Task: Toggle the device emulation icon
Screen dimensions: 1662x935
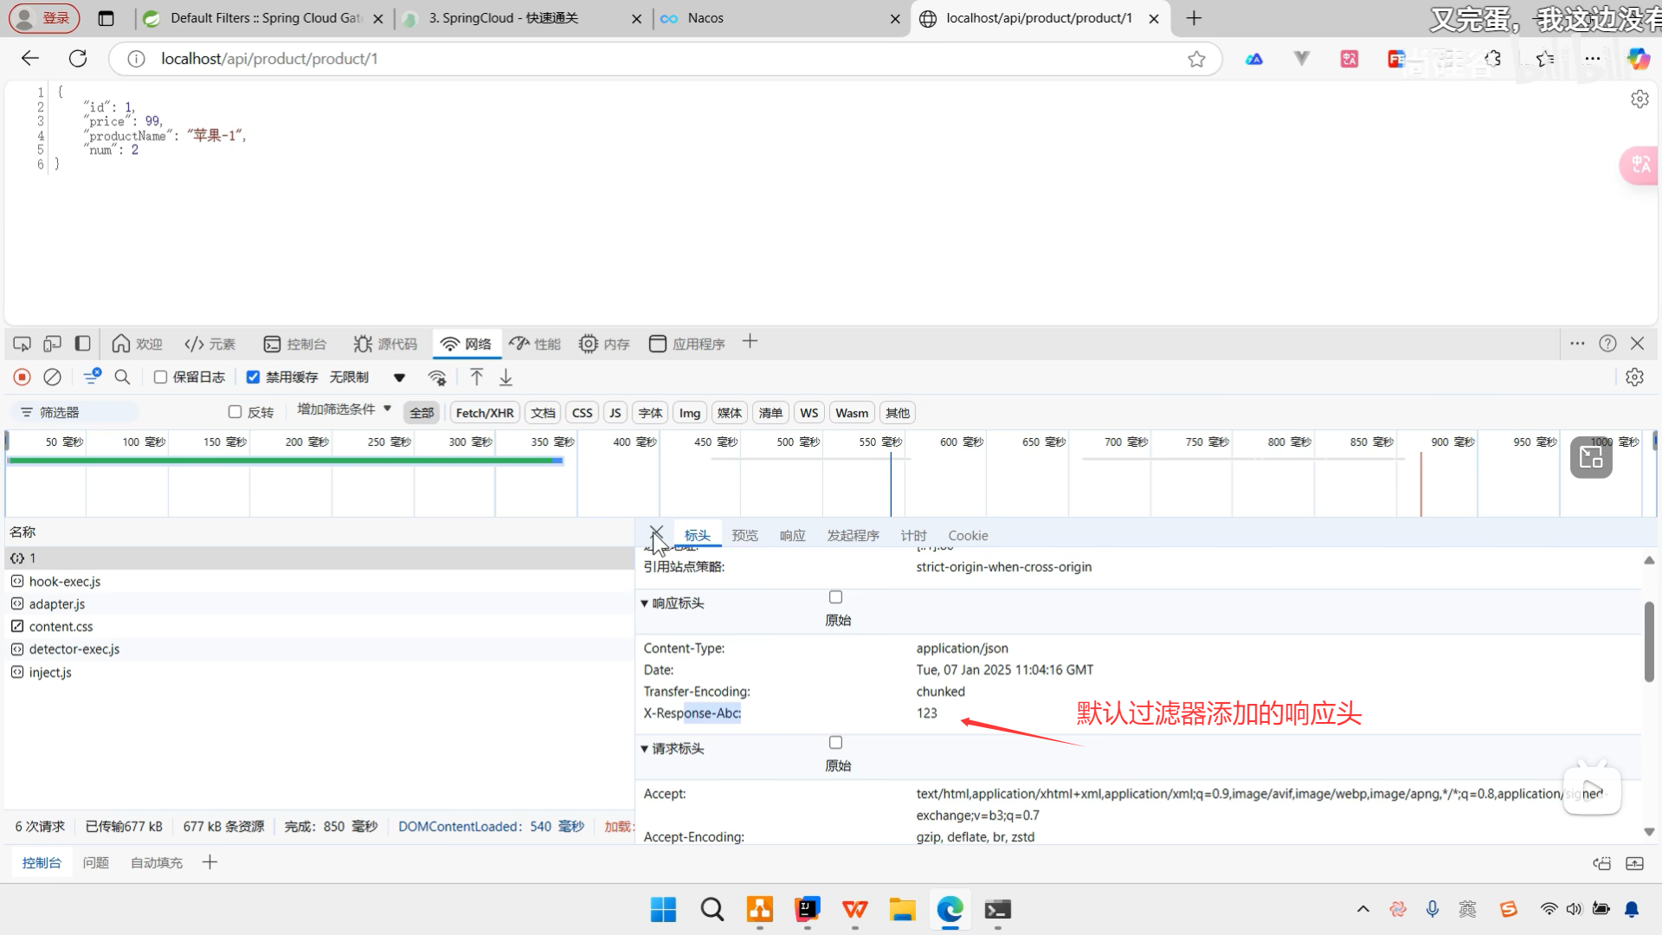Action: pos(52,344)
